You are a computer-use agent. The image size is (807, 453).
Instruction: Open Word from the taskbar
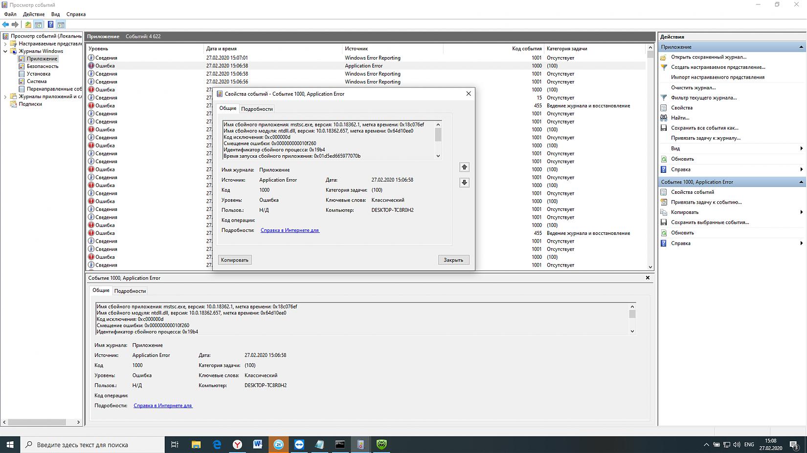tap(258, 444)
